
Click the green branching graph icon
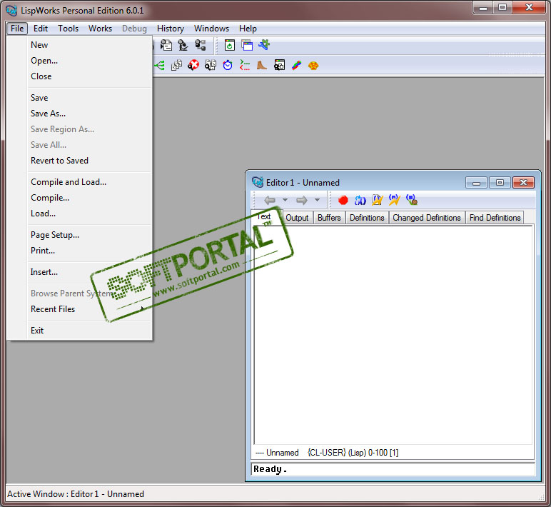[x=159, y=66]
